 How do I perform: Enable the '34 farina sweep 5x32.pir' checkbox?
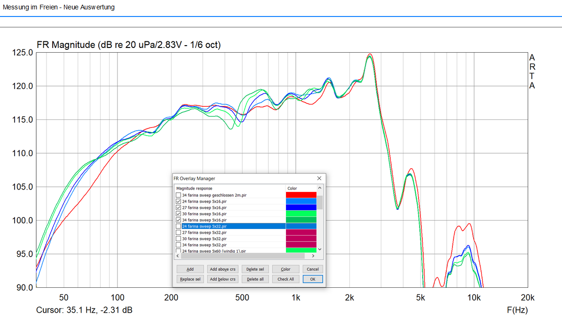(x=178, y=245)
